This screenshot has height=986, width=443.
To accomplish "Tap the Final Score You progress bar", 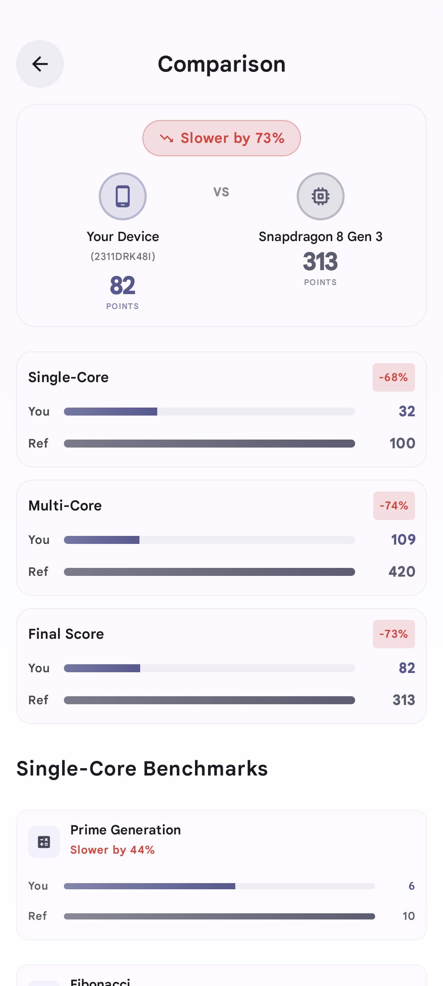I will tap(209, 668).
